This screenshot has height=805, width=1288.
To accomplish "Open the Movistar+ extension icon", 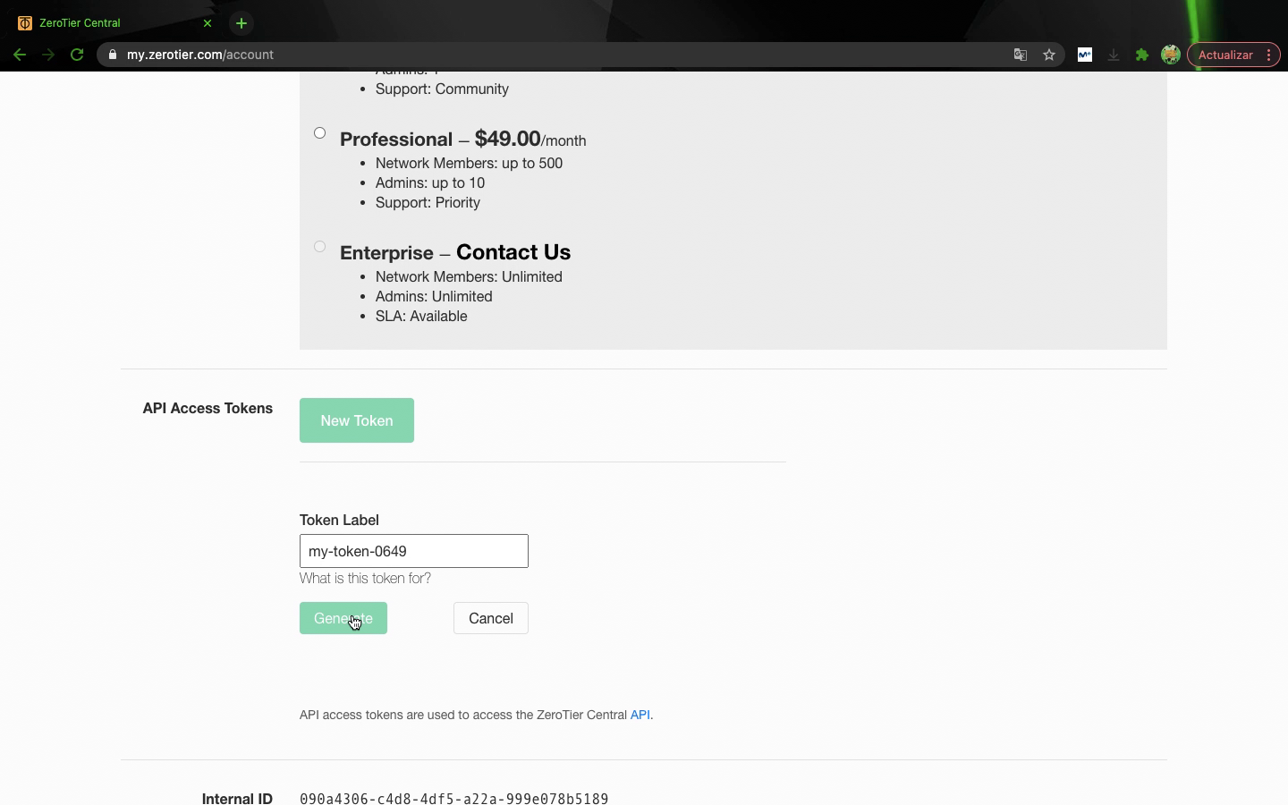I will (1084, 55).
